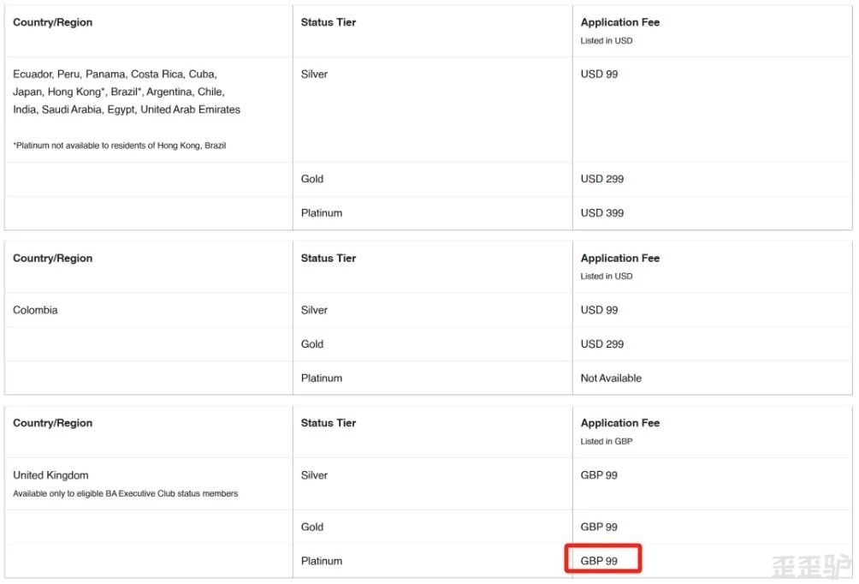
Task: Click "Application Fee" header of the United Kingdom table
Action: [x=620, y=423]
